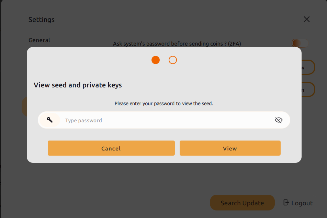Open the General settings tab
This screenshot has width=327, height=218.
click(39, 40)
